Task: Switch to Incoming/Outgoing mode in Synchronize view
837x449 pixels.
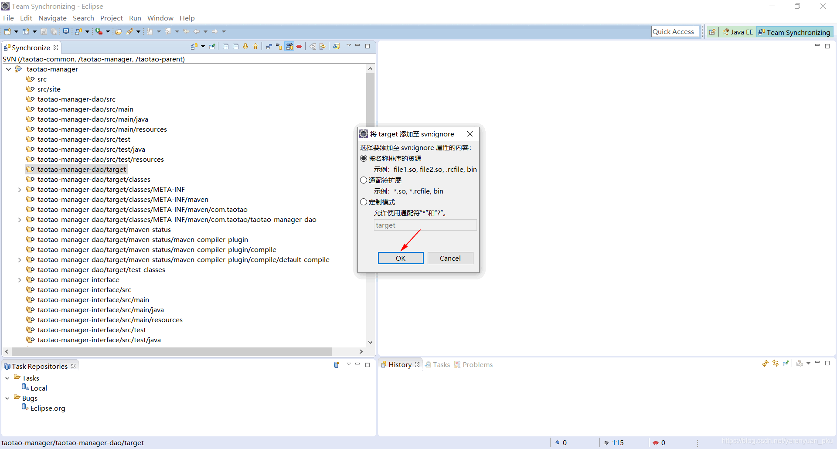Action: (289, 46)
